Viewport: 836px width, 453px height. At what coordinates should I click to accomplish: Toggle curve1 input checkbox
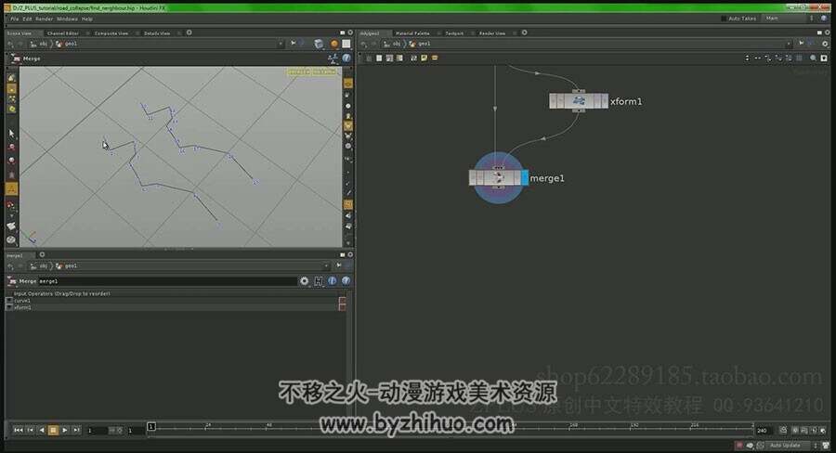coord(9,301)
